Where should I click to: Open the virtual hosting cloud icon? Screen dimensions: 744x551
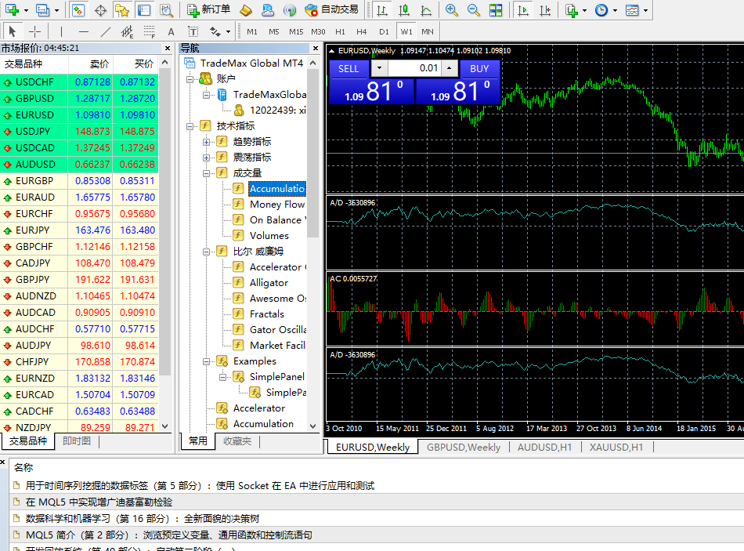(268, 10)
